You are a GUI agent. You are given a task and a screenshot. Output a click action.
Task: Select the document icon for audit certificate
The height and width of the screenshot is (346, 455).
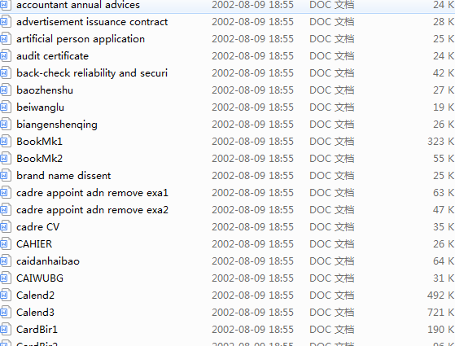point(5,56)
